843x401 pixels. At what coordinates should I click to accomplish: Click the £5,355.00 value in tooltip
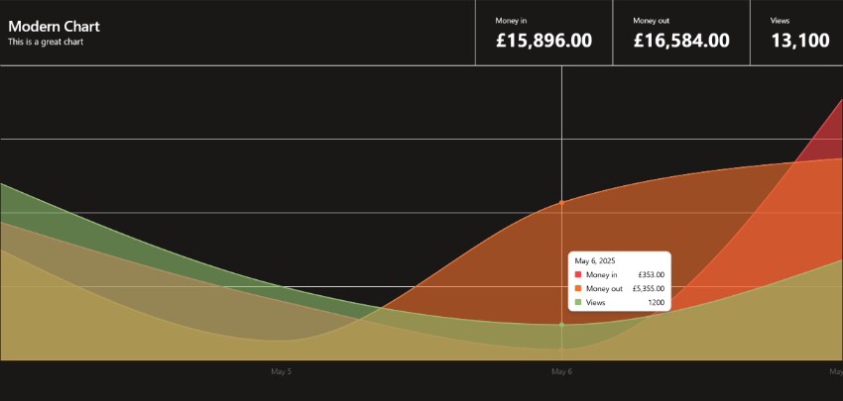(x=649, y=289)
